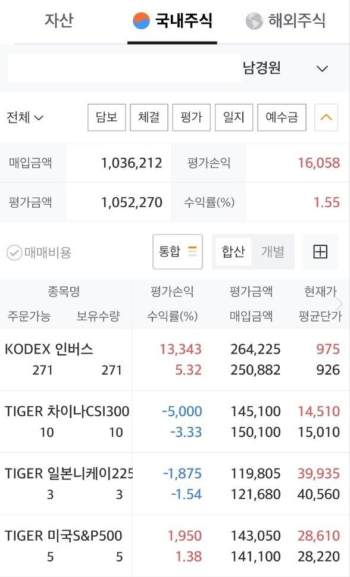This screenshot has width=350, height=577.
Task: Switch to the 해외주식 tab
Action: coord(286,21)
